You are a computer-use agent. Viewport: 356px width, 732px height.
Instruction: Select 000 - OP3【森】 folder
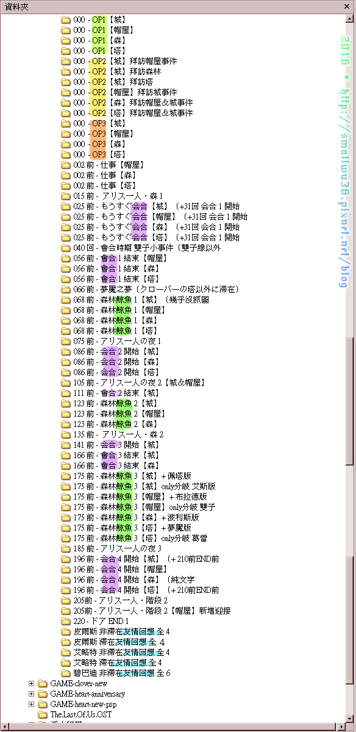click(x=100, y=144)
